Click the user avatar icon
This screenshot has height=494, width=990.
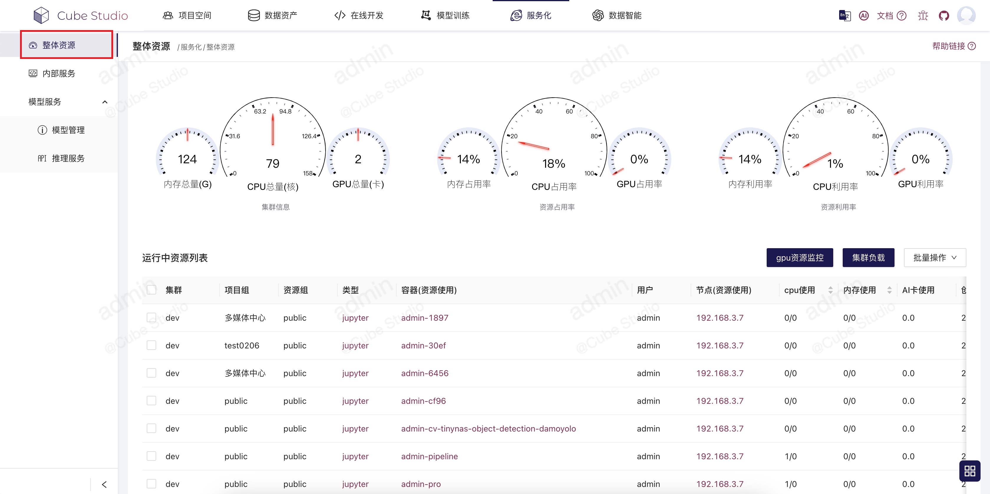(x=966, y=16)
